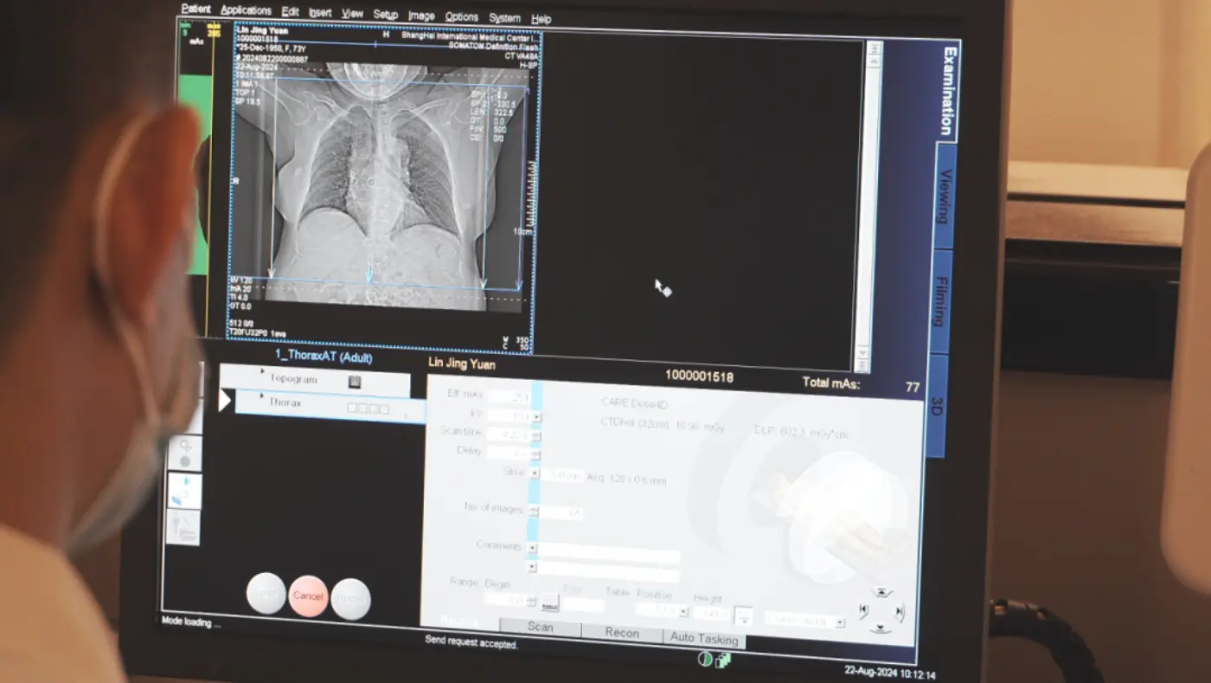This screenshot has width=1211, height=683.
Task: Open the Applications menu
Action: click(x=246, y=10)
